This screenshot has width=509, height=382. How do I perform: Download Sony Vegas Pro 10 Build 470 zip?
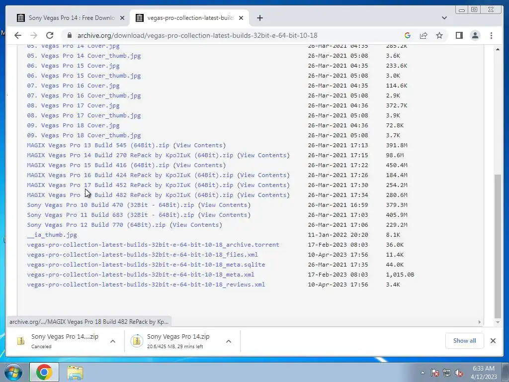tap(110, 205)
